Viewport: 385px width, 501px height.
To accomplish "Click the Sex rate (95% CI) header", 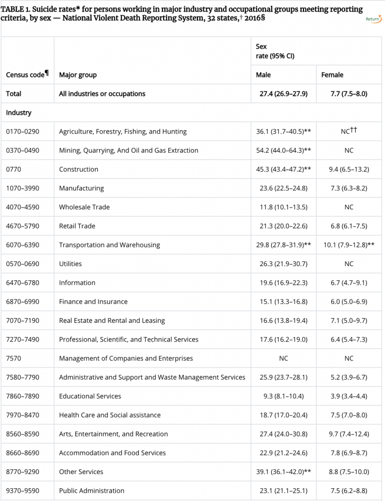I will tap(275, 51).
